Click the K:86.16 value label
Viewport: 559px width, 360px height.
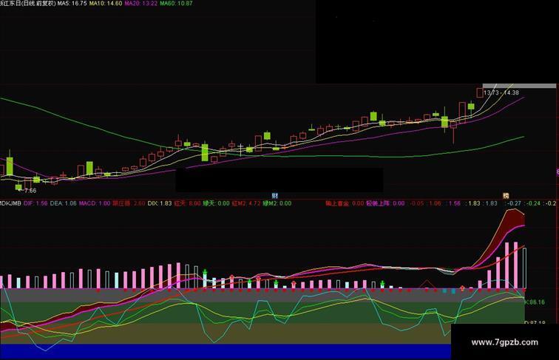point(535,302)
